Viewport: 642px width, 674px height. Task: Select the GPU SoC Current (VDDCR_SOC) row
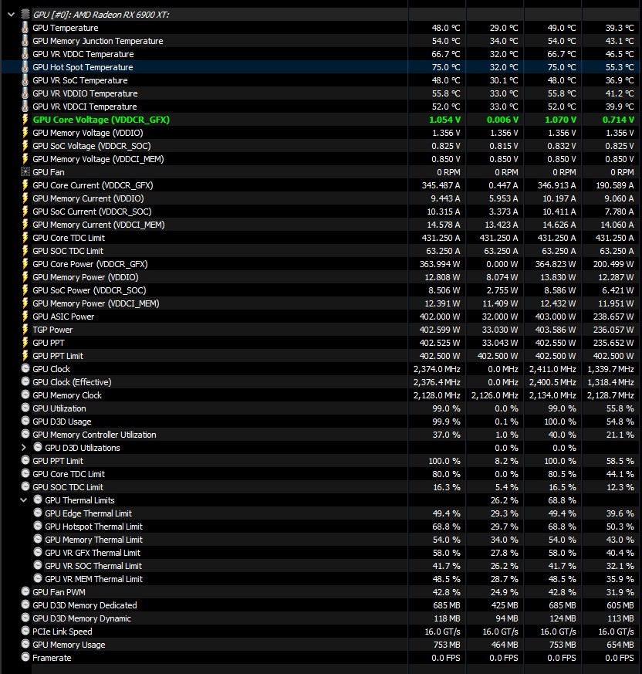pos(320,212)
